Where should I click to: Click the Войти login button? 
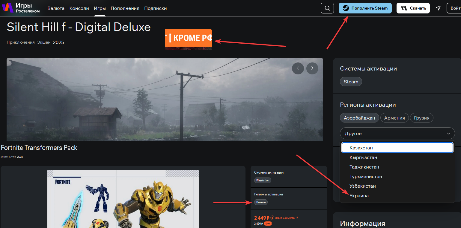click(454, 8)
